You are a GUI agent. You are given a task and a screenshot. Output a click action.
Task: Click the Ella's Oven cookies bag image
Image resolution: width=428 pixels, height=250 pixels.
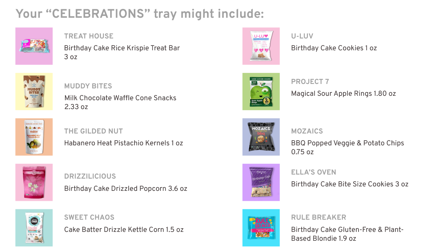click(x=261, y=182)
